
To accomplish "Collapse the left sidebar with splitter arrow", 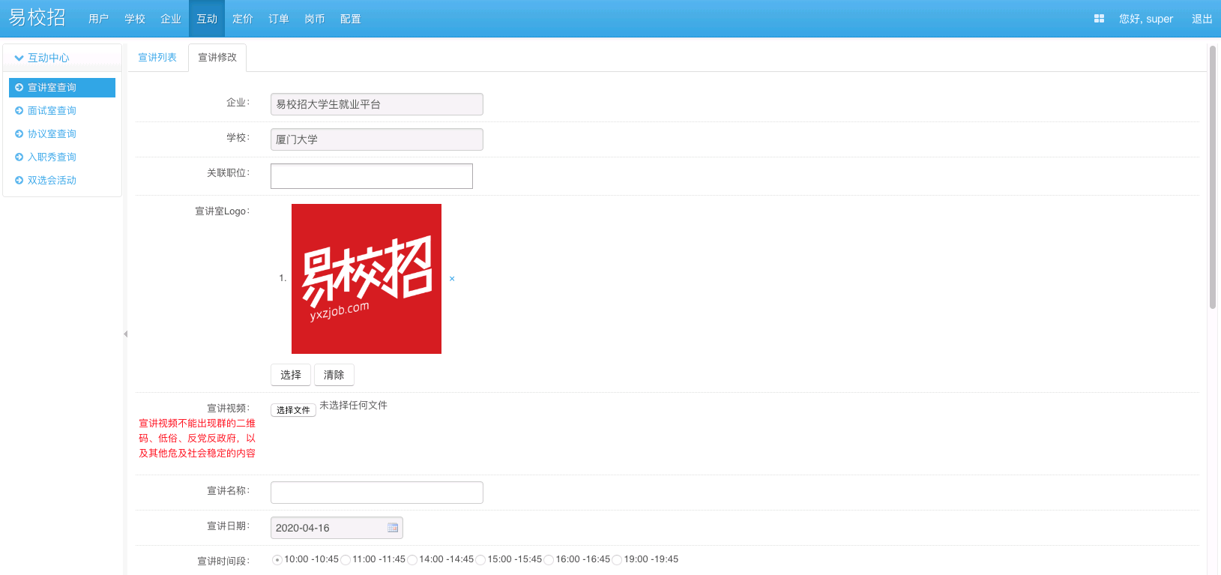I will pos(125,334).
